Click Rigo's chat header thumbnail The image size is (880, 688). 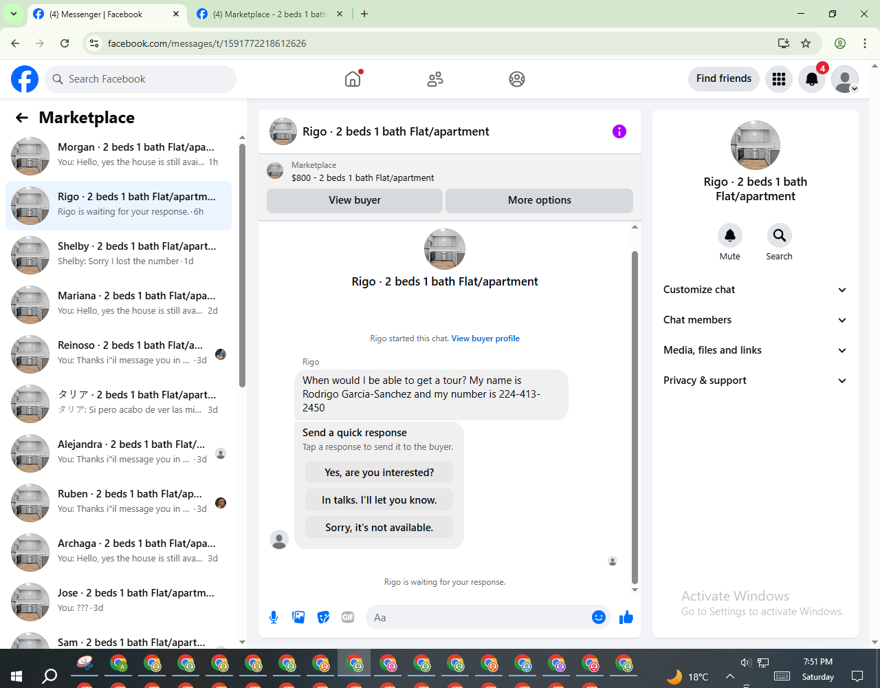(283, 131)
